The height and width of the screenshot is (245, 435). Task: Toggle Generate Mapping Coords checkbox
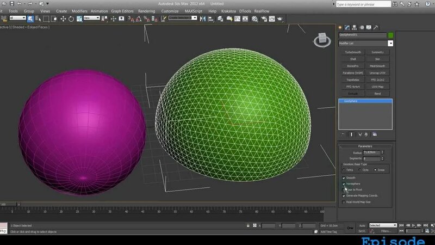click(x=344, y=196)
